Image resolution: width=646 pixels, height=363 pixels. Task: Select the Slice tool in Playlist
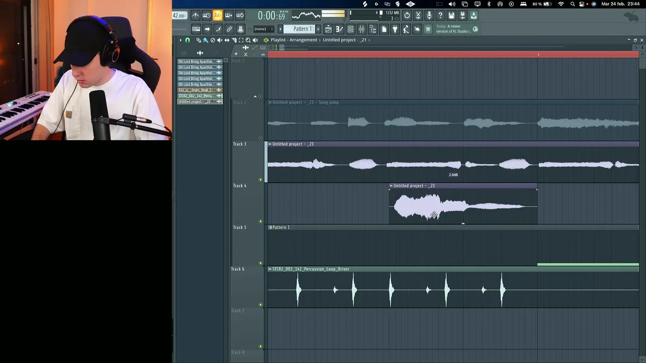[x=234, y=40]
